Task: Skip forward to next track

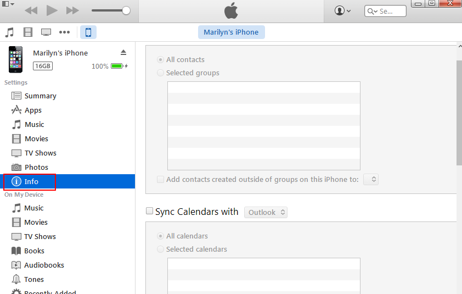Action: 72,10
